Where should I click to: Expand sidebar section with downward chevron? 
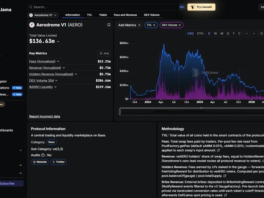click(21, 150)
